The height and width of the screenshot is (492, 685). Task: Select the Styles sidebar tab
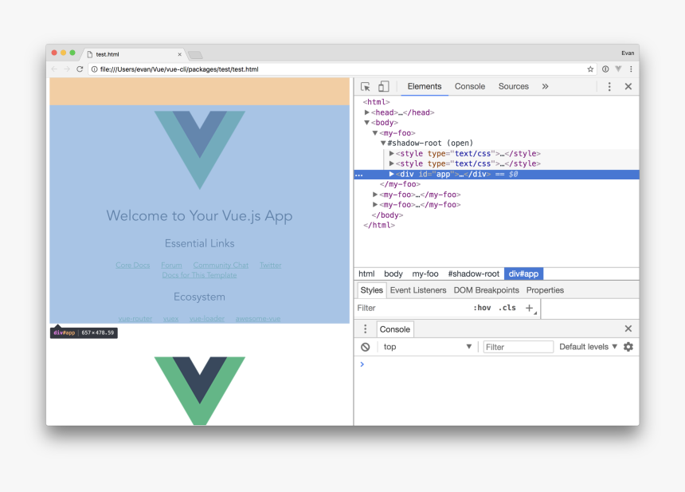pyautogui.click(x=371, y=290)
